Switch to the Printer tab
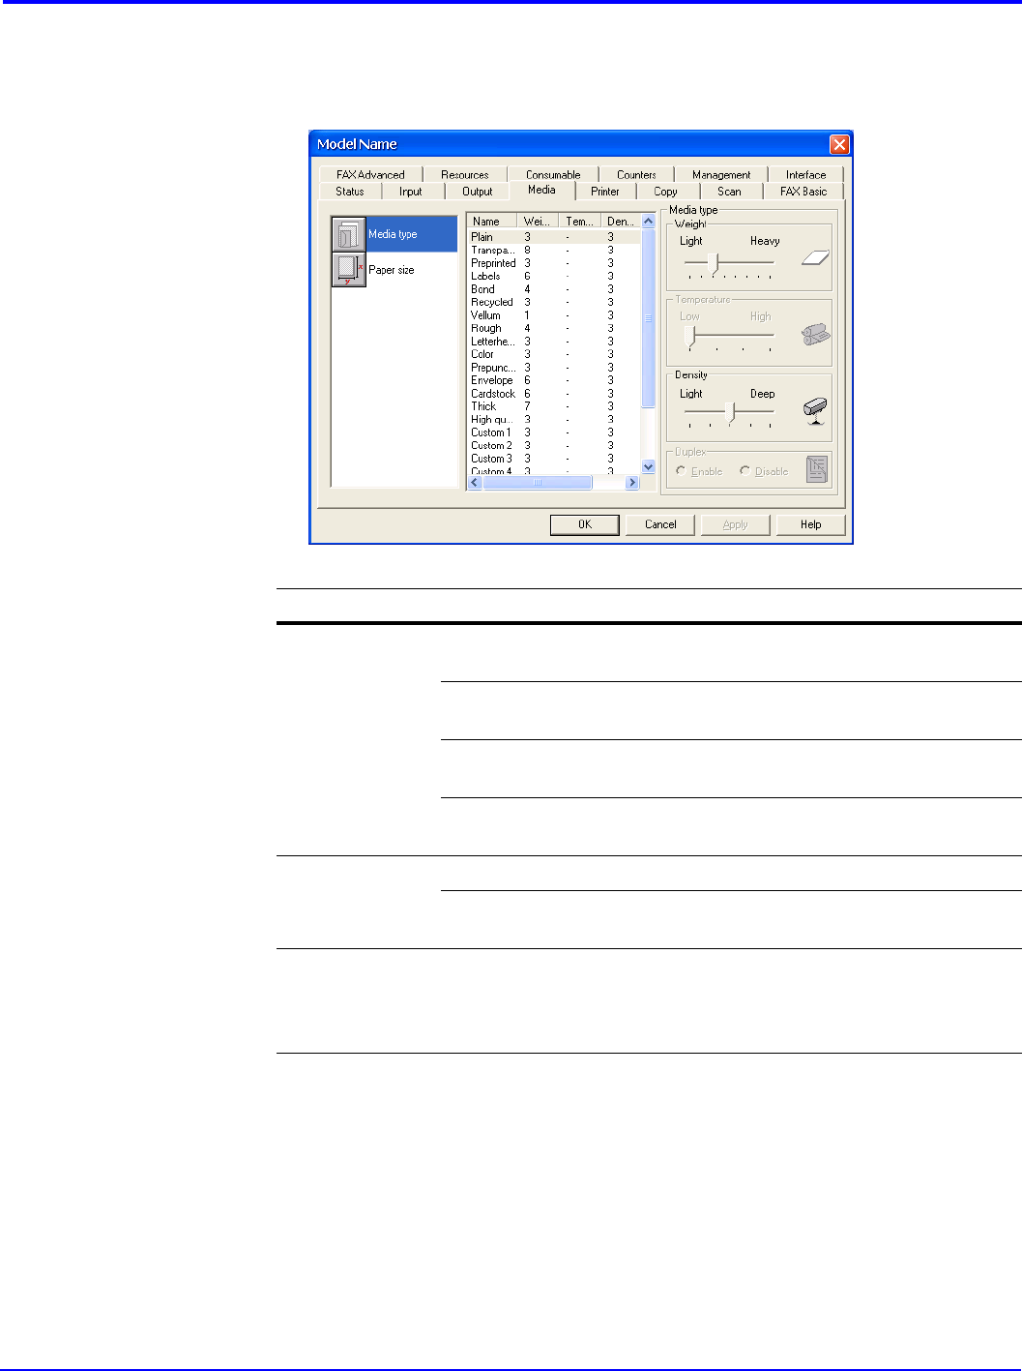The height and width of the screenshot is (1371, 1022). [605, 192]
